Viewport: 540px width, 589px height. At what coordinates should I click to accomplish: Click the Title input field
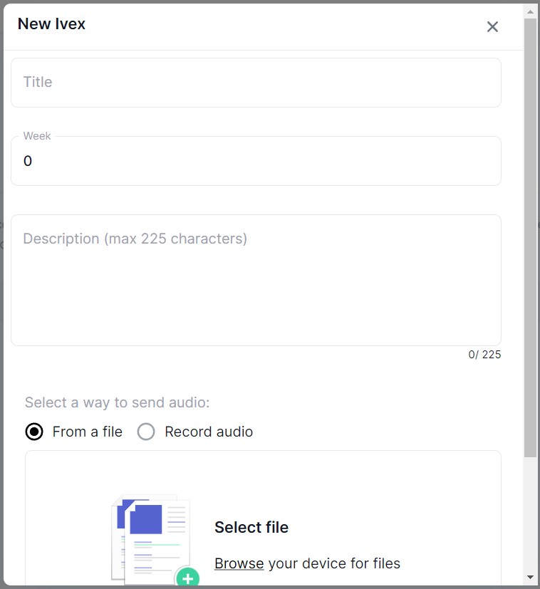coord(256,83)
